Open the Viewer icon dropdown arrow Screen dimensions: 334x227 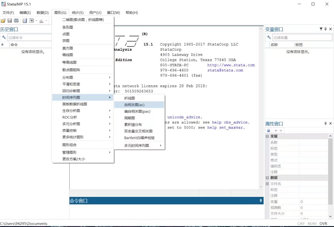(36, 21)
